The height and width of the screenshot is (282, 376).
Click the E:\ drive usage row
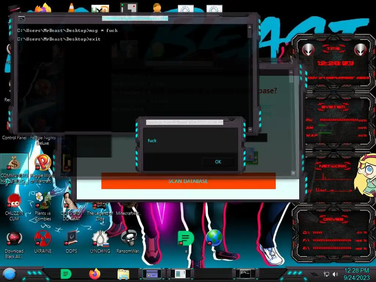tap(335, 248)
